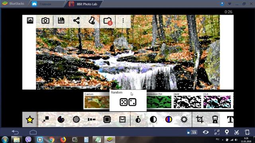This screenshot has height=143, width=255.
Task: Open BlueStacks account icon in title bar
Action: (x=222, y=4)
